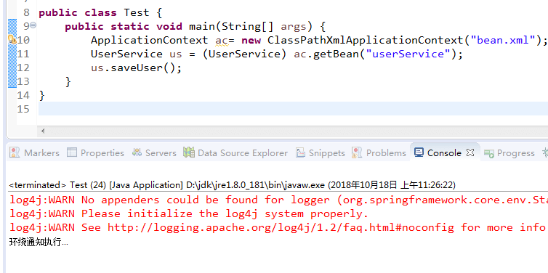The height and width of the screenshot is (273, 548).
Task: Click the underlined ac variable on line 10
Action: 222,41
